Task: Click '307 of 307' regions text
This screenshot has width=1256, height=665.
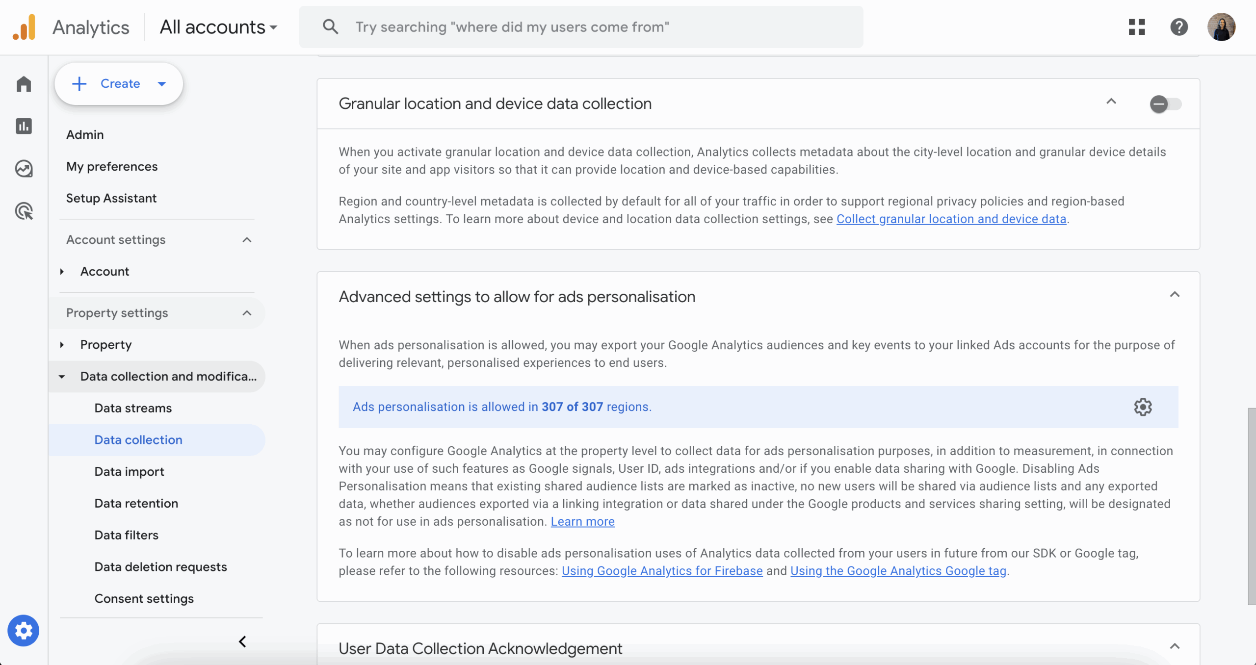Action: coord(572,407)
